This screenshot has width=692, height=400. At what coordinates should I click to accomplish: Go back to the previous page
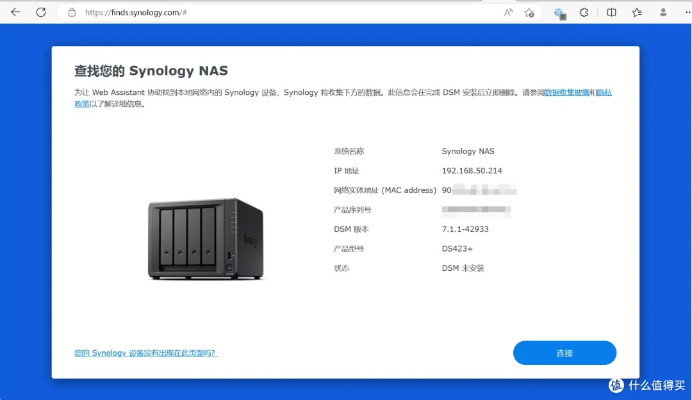tap(15, 12)
